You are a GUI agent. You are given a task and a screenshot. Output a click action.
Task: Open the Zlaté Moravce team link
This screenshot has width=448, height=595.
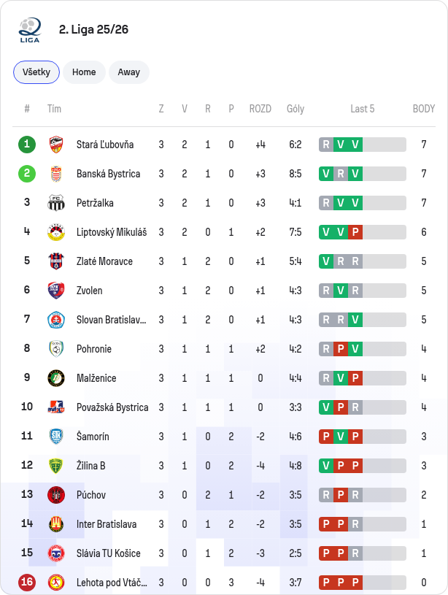[104, 261]
